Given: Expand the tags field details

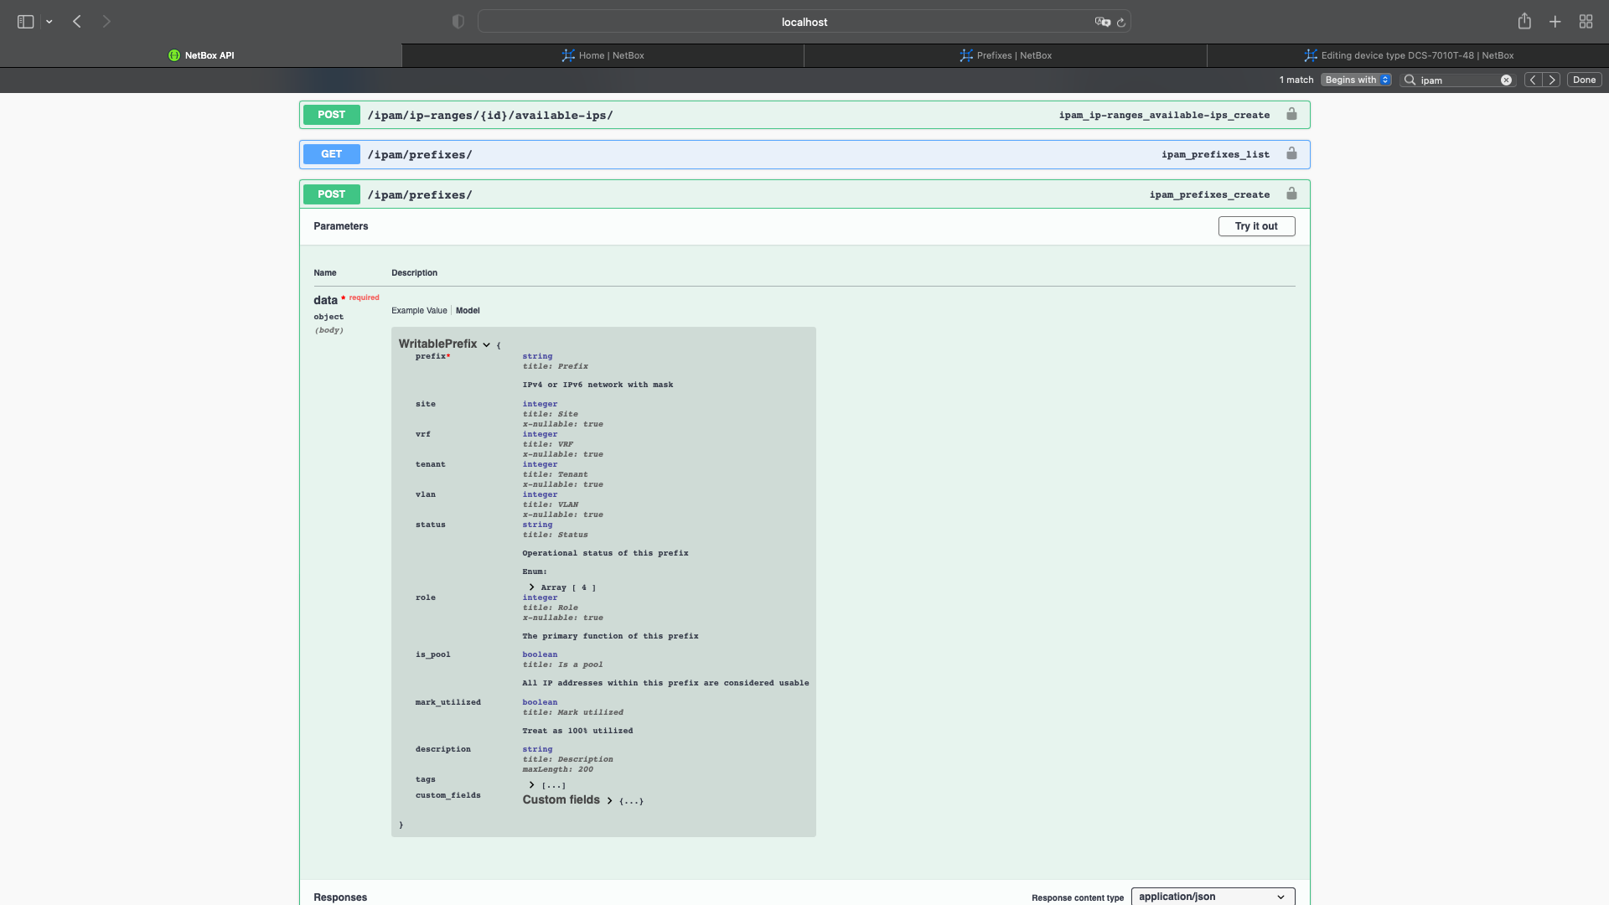Looking at the screenshot, I should pyautogui.click(x=531, y=784).
